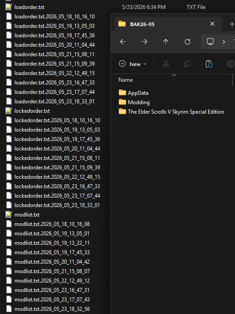Refresh the BAK26-05 folder view

(187, 42)
